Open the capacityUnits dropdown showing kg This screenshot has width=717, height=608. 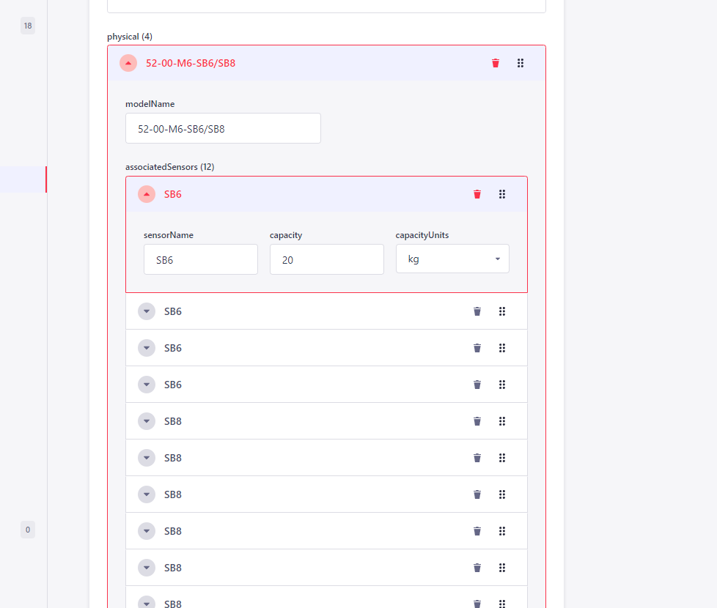452,259
